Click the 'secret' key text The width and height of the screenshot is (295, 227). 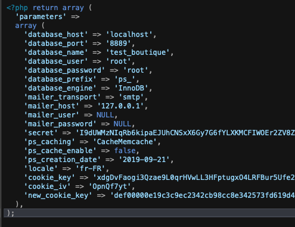[41, 133]
